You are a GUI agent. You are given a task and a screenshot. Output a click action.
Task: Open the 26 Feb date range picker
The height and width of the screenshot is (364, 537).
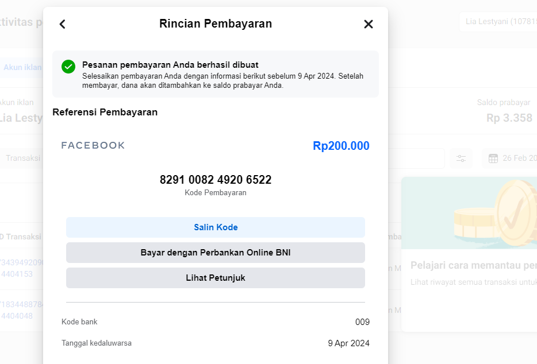tap(515, 158)
